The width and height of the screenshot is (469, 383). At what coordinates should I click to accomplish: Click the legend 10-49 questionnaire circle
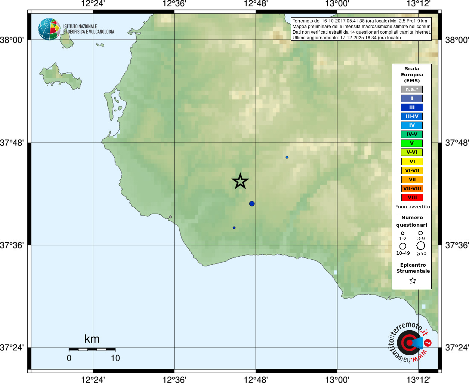coord(403,246)
